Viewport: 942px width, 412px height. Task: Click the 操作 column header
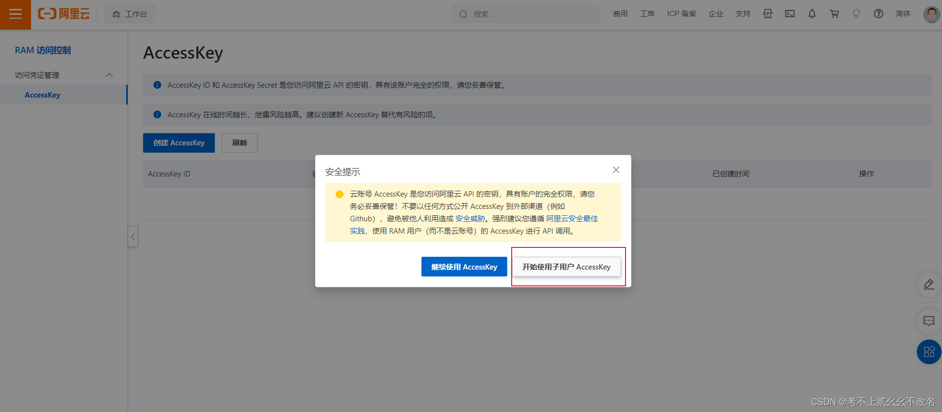point(867,174)
